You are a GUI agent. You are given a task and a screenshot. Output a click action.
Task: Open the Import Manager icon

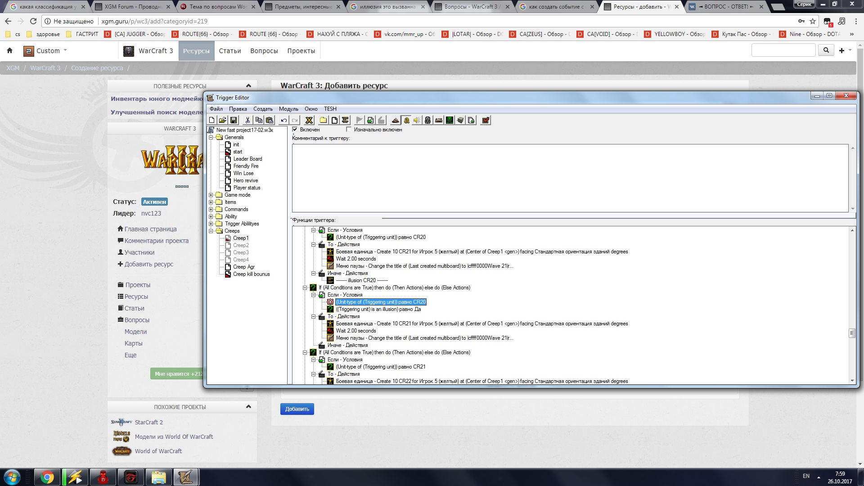click(x=471, y=120)
